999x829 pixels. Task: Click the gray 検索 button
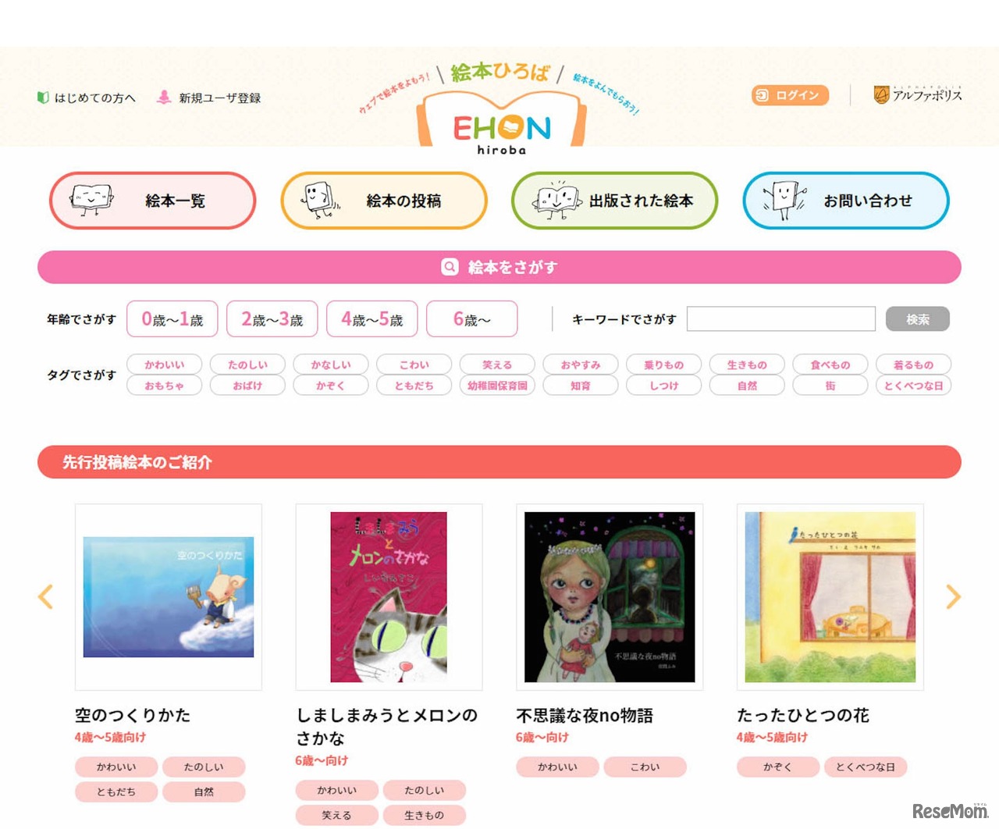(x=918, y=318)
